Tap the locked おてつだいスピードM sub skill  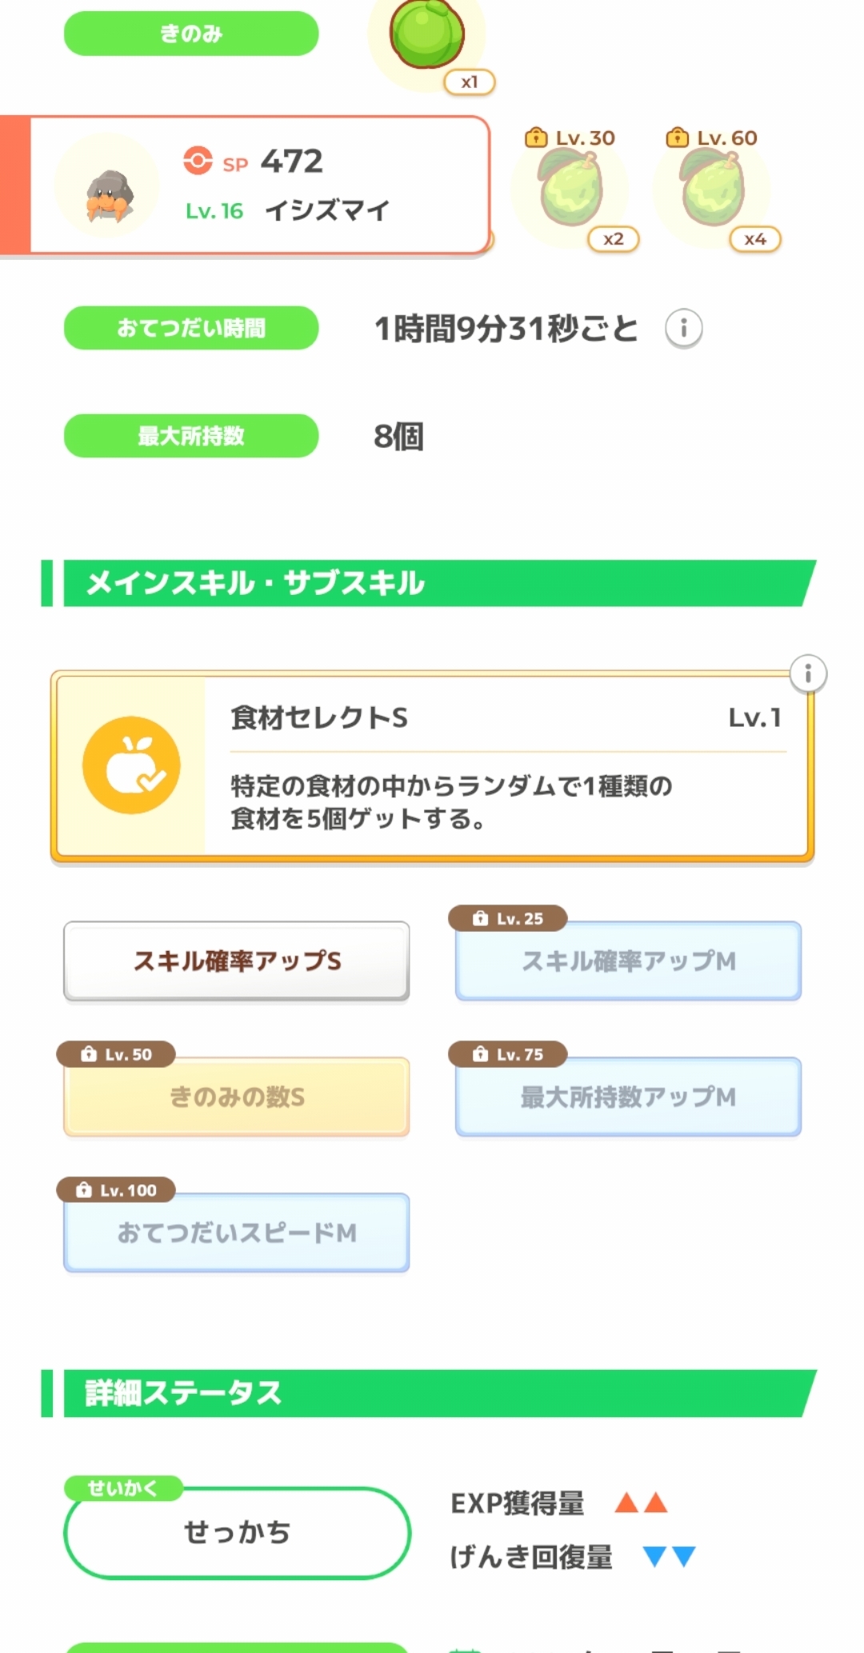point(237,1232)
